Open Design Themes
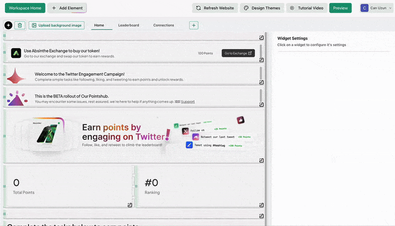This screenshot has width=395, height=226. click(262, 8)
